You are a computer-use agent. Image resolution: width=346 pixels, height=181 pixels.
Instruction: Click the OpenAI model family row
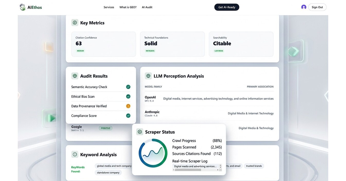point(209,99)
